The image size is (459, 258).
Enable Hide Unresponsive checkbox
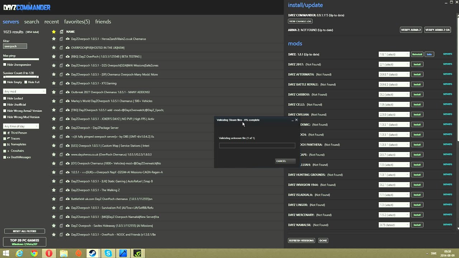[5, 65]
